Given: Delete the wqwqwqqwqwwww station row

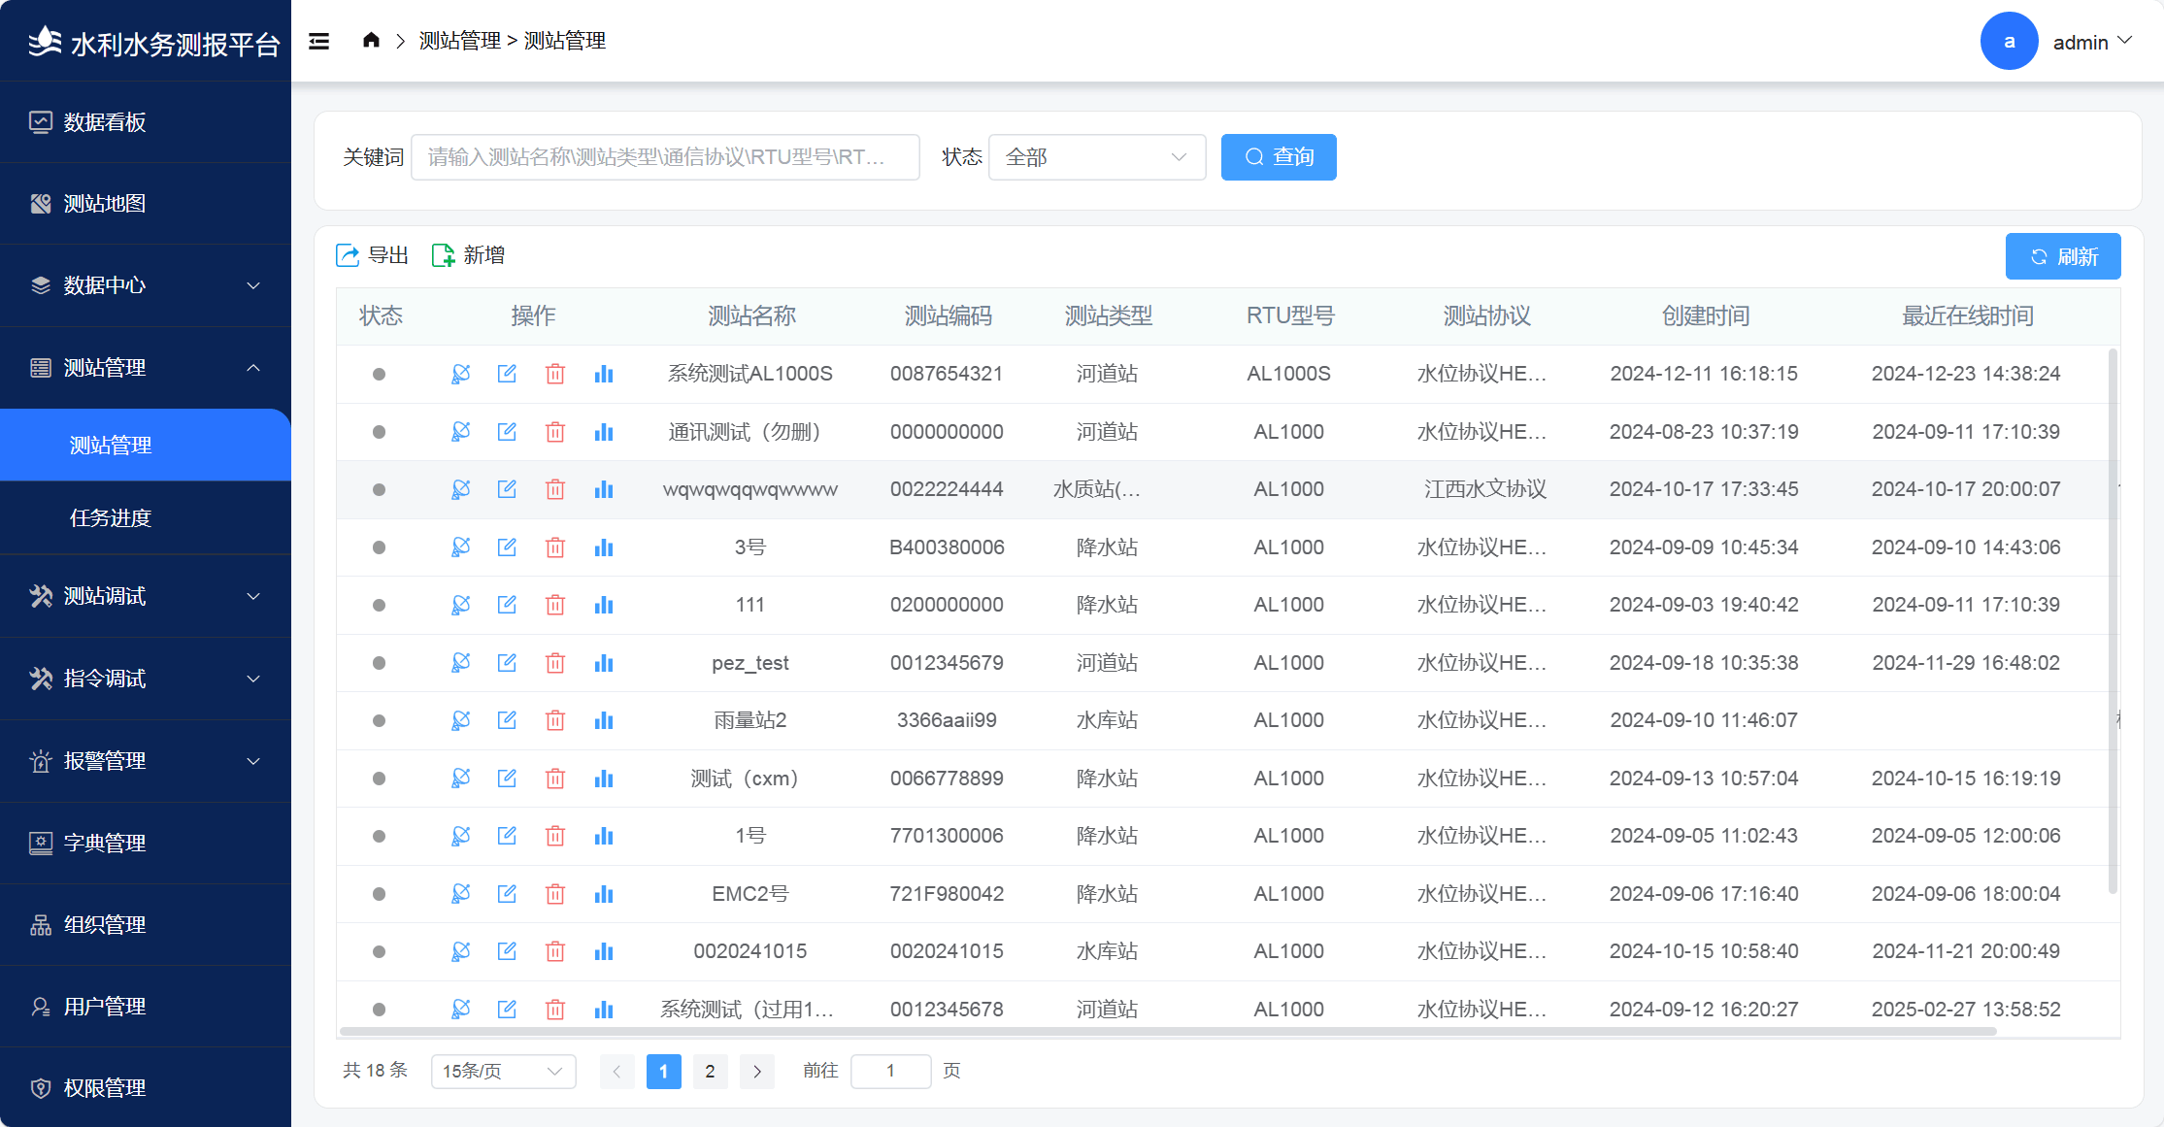Looking at the screenshot, I should pyautogui.click(x=555, y=489).
